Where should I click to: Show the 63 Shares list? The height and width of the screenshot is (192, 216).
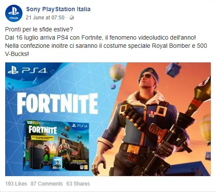point(78,184)
